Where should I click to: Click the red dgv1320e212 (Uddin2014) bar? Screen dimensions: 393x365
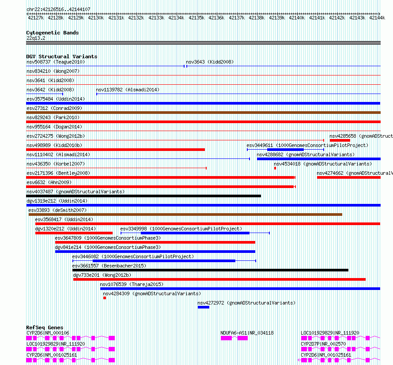(x=74, y=233)
